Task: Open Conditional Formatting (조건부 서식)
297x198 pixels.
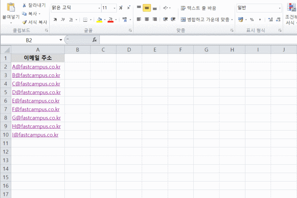Action: coord(291,14)
